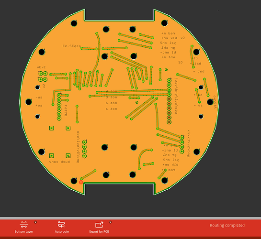Select bottom pad of the ten-pin header
The height and width of the screenshot is (239, 261).
click(169, 122)
